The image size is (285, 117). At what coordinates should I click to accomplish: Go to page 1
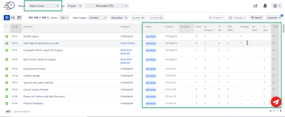point(277,111)
